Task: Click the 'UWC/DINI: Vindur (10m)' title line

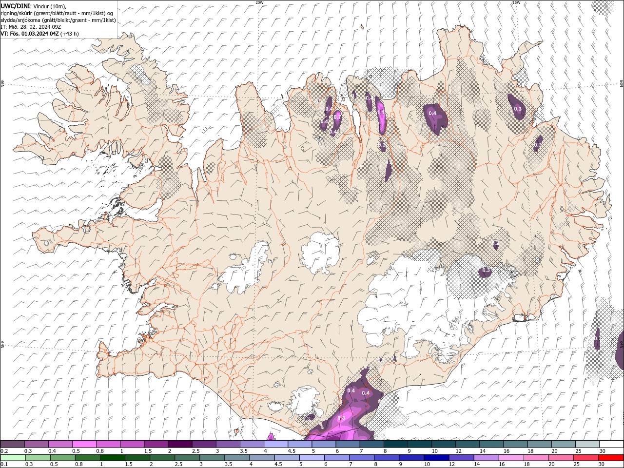Action: click(x=34, y=6)
